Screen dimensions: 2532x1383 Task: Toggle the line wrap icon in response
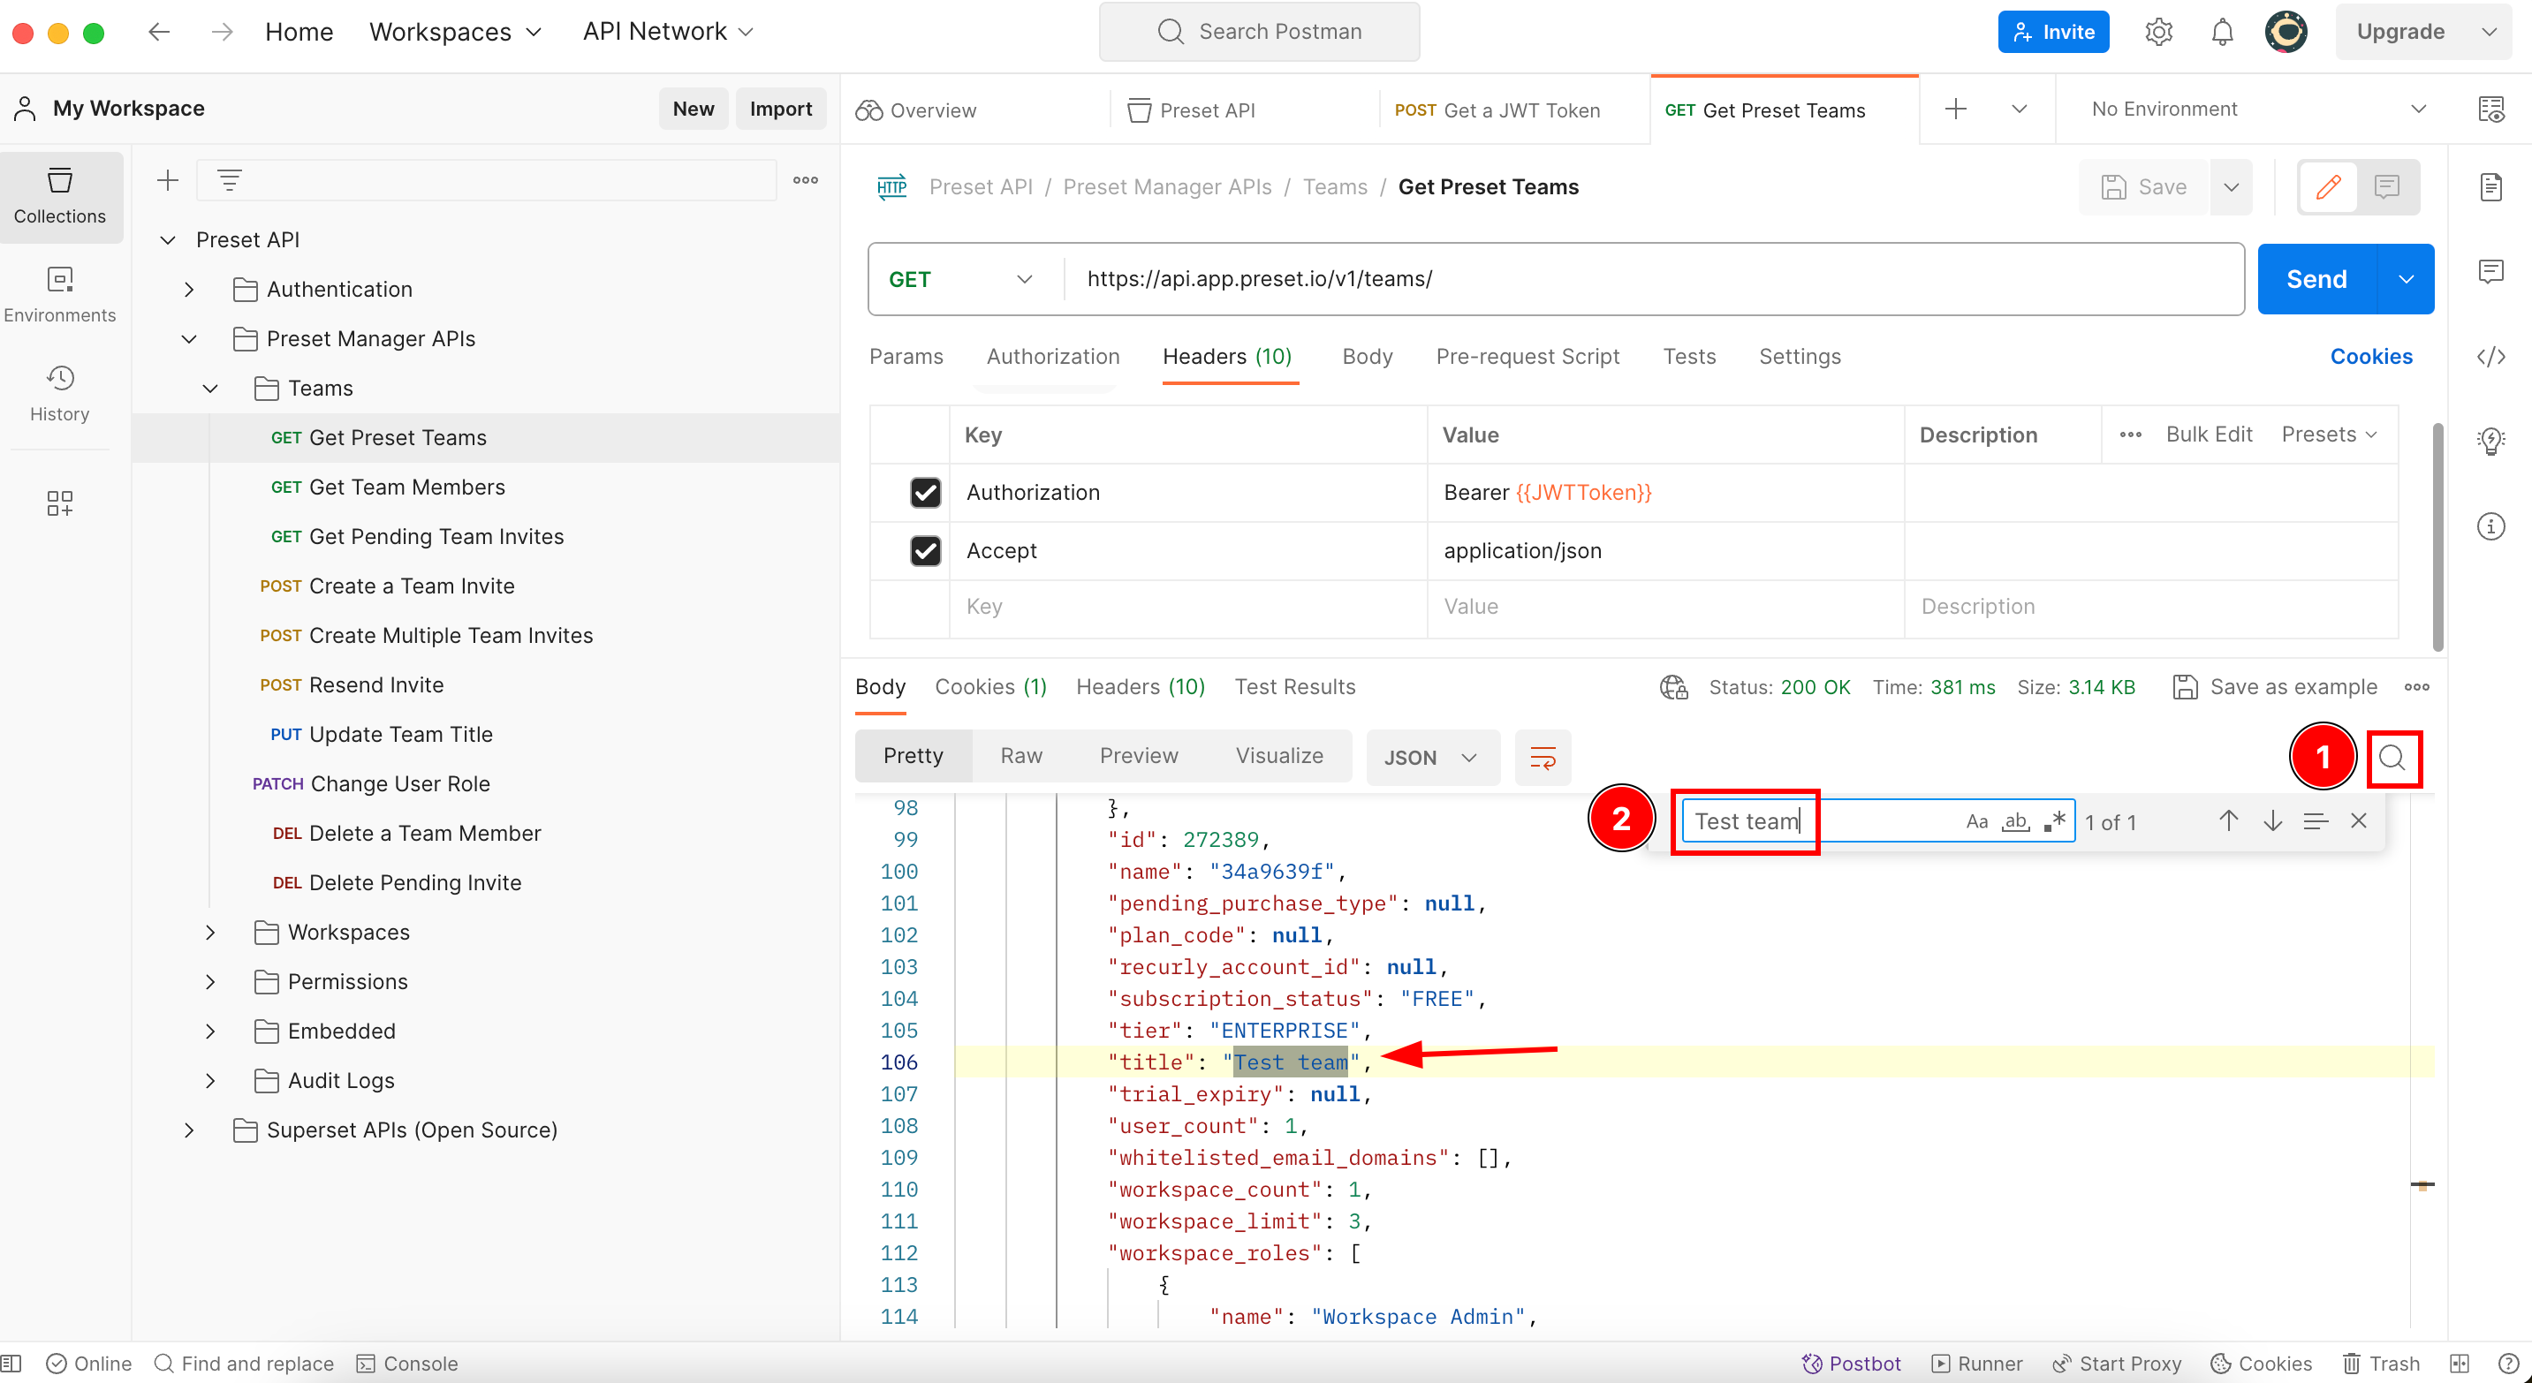tap(1543, 758)
